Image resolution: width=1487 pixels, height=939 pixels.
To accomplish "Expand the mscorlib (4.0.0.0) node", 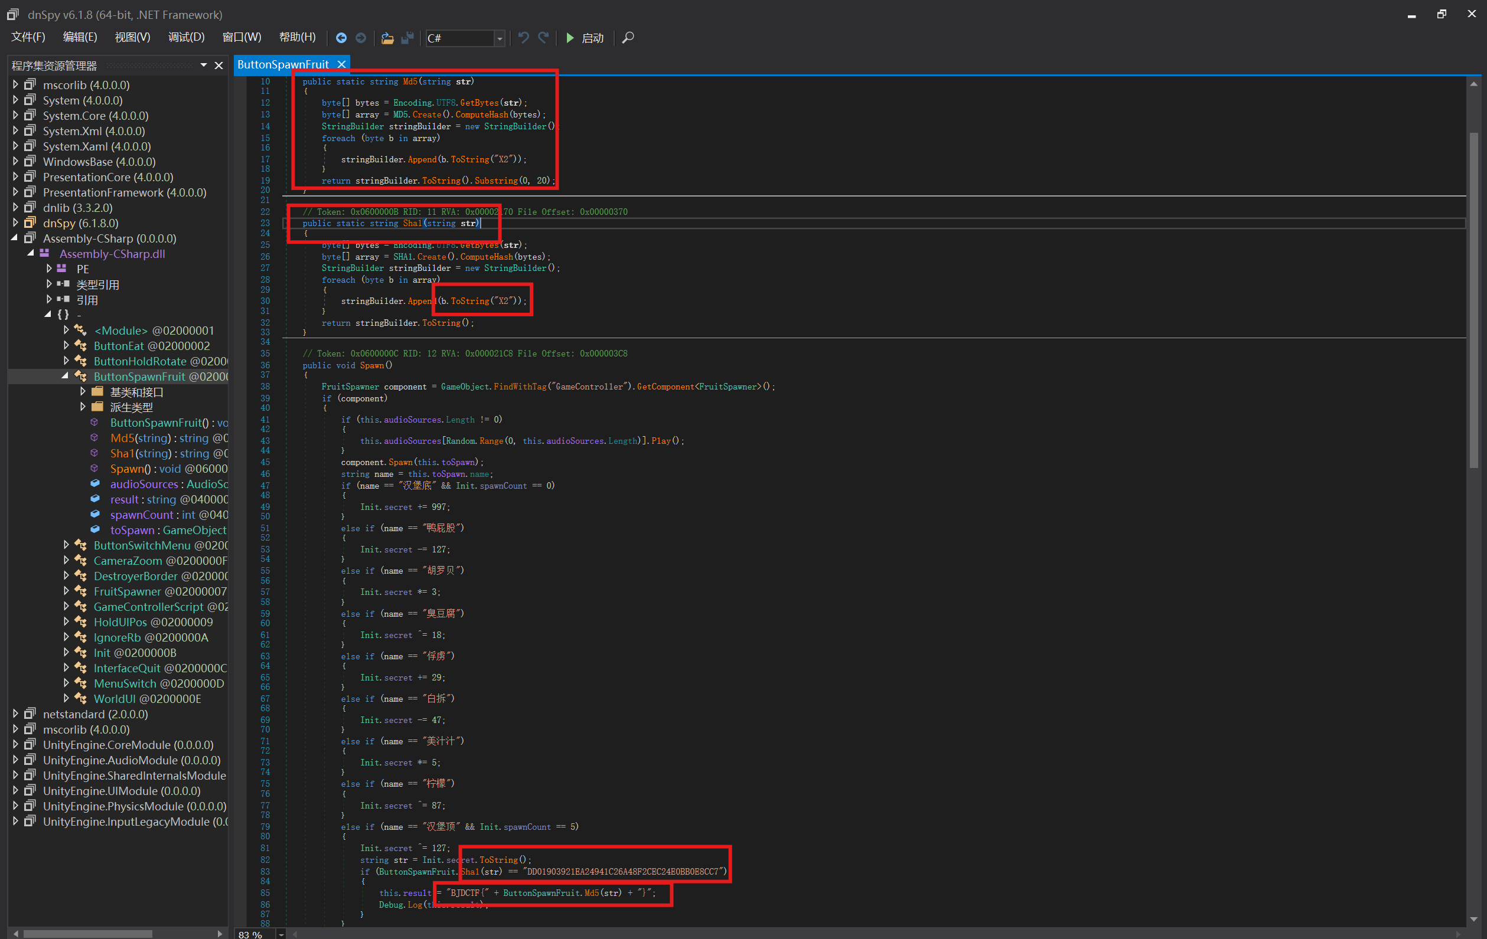I will pyautogui.click(x=15, y=84).
